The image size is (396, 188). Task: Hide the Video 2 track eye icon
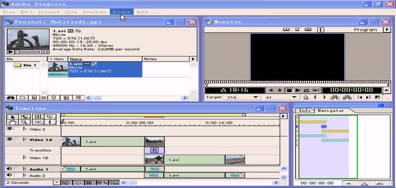point(9,129)
